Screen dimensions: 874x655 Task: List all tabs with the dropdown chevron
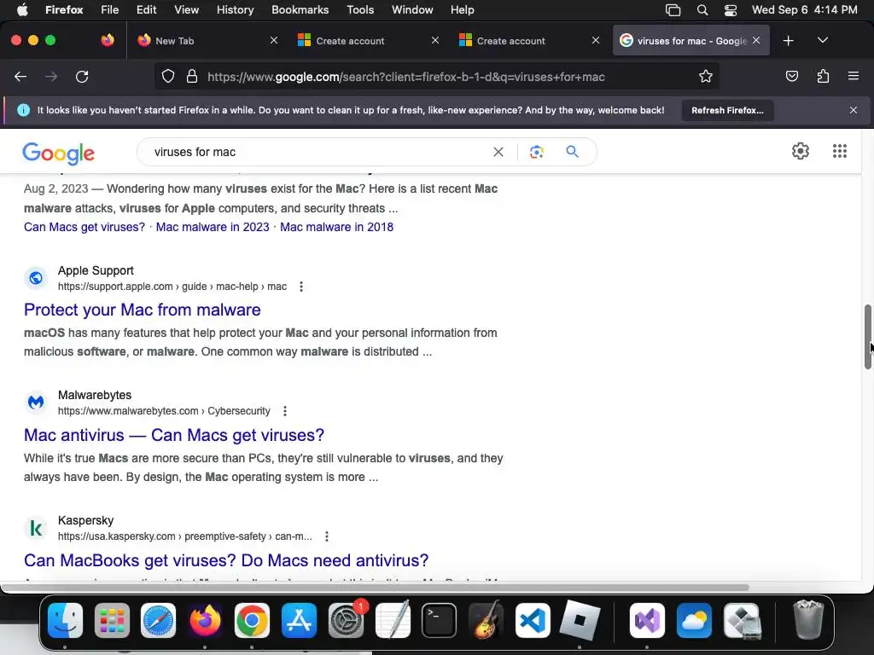click(822, 40)
